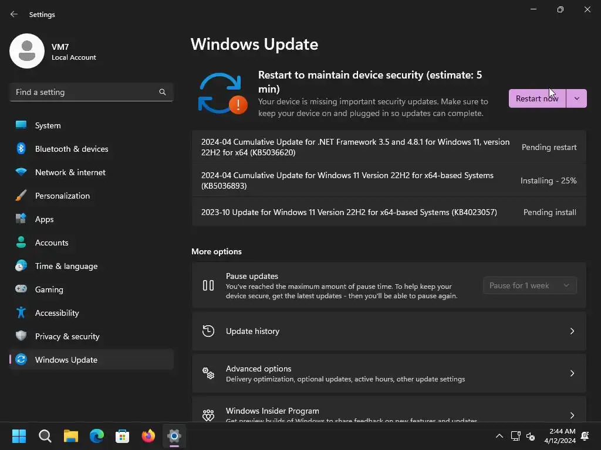
Task: Click Restart now button
Action: click(537, 98)
